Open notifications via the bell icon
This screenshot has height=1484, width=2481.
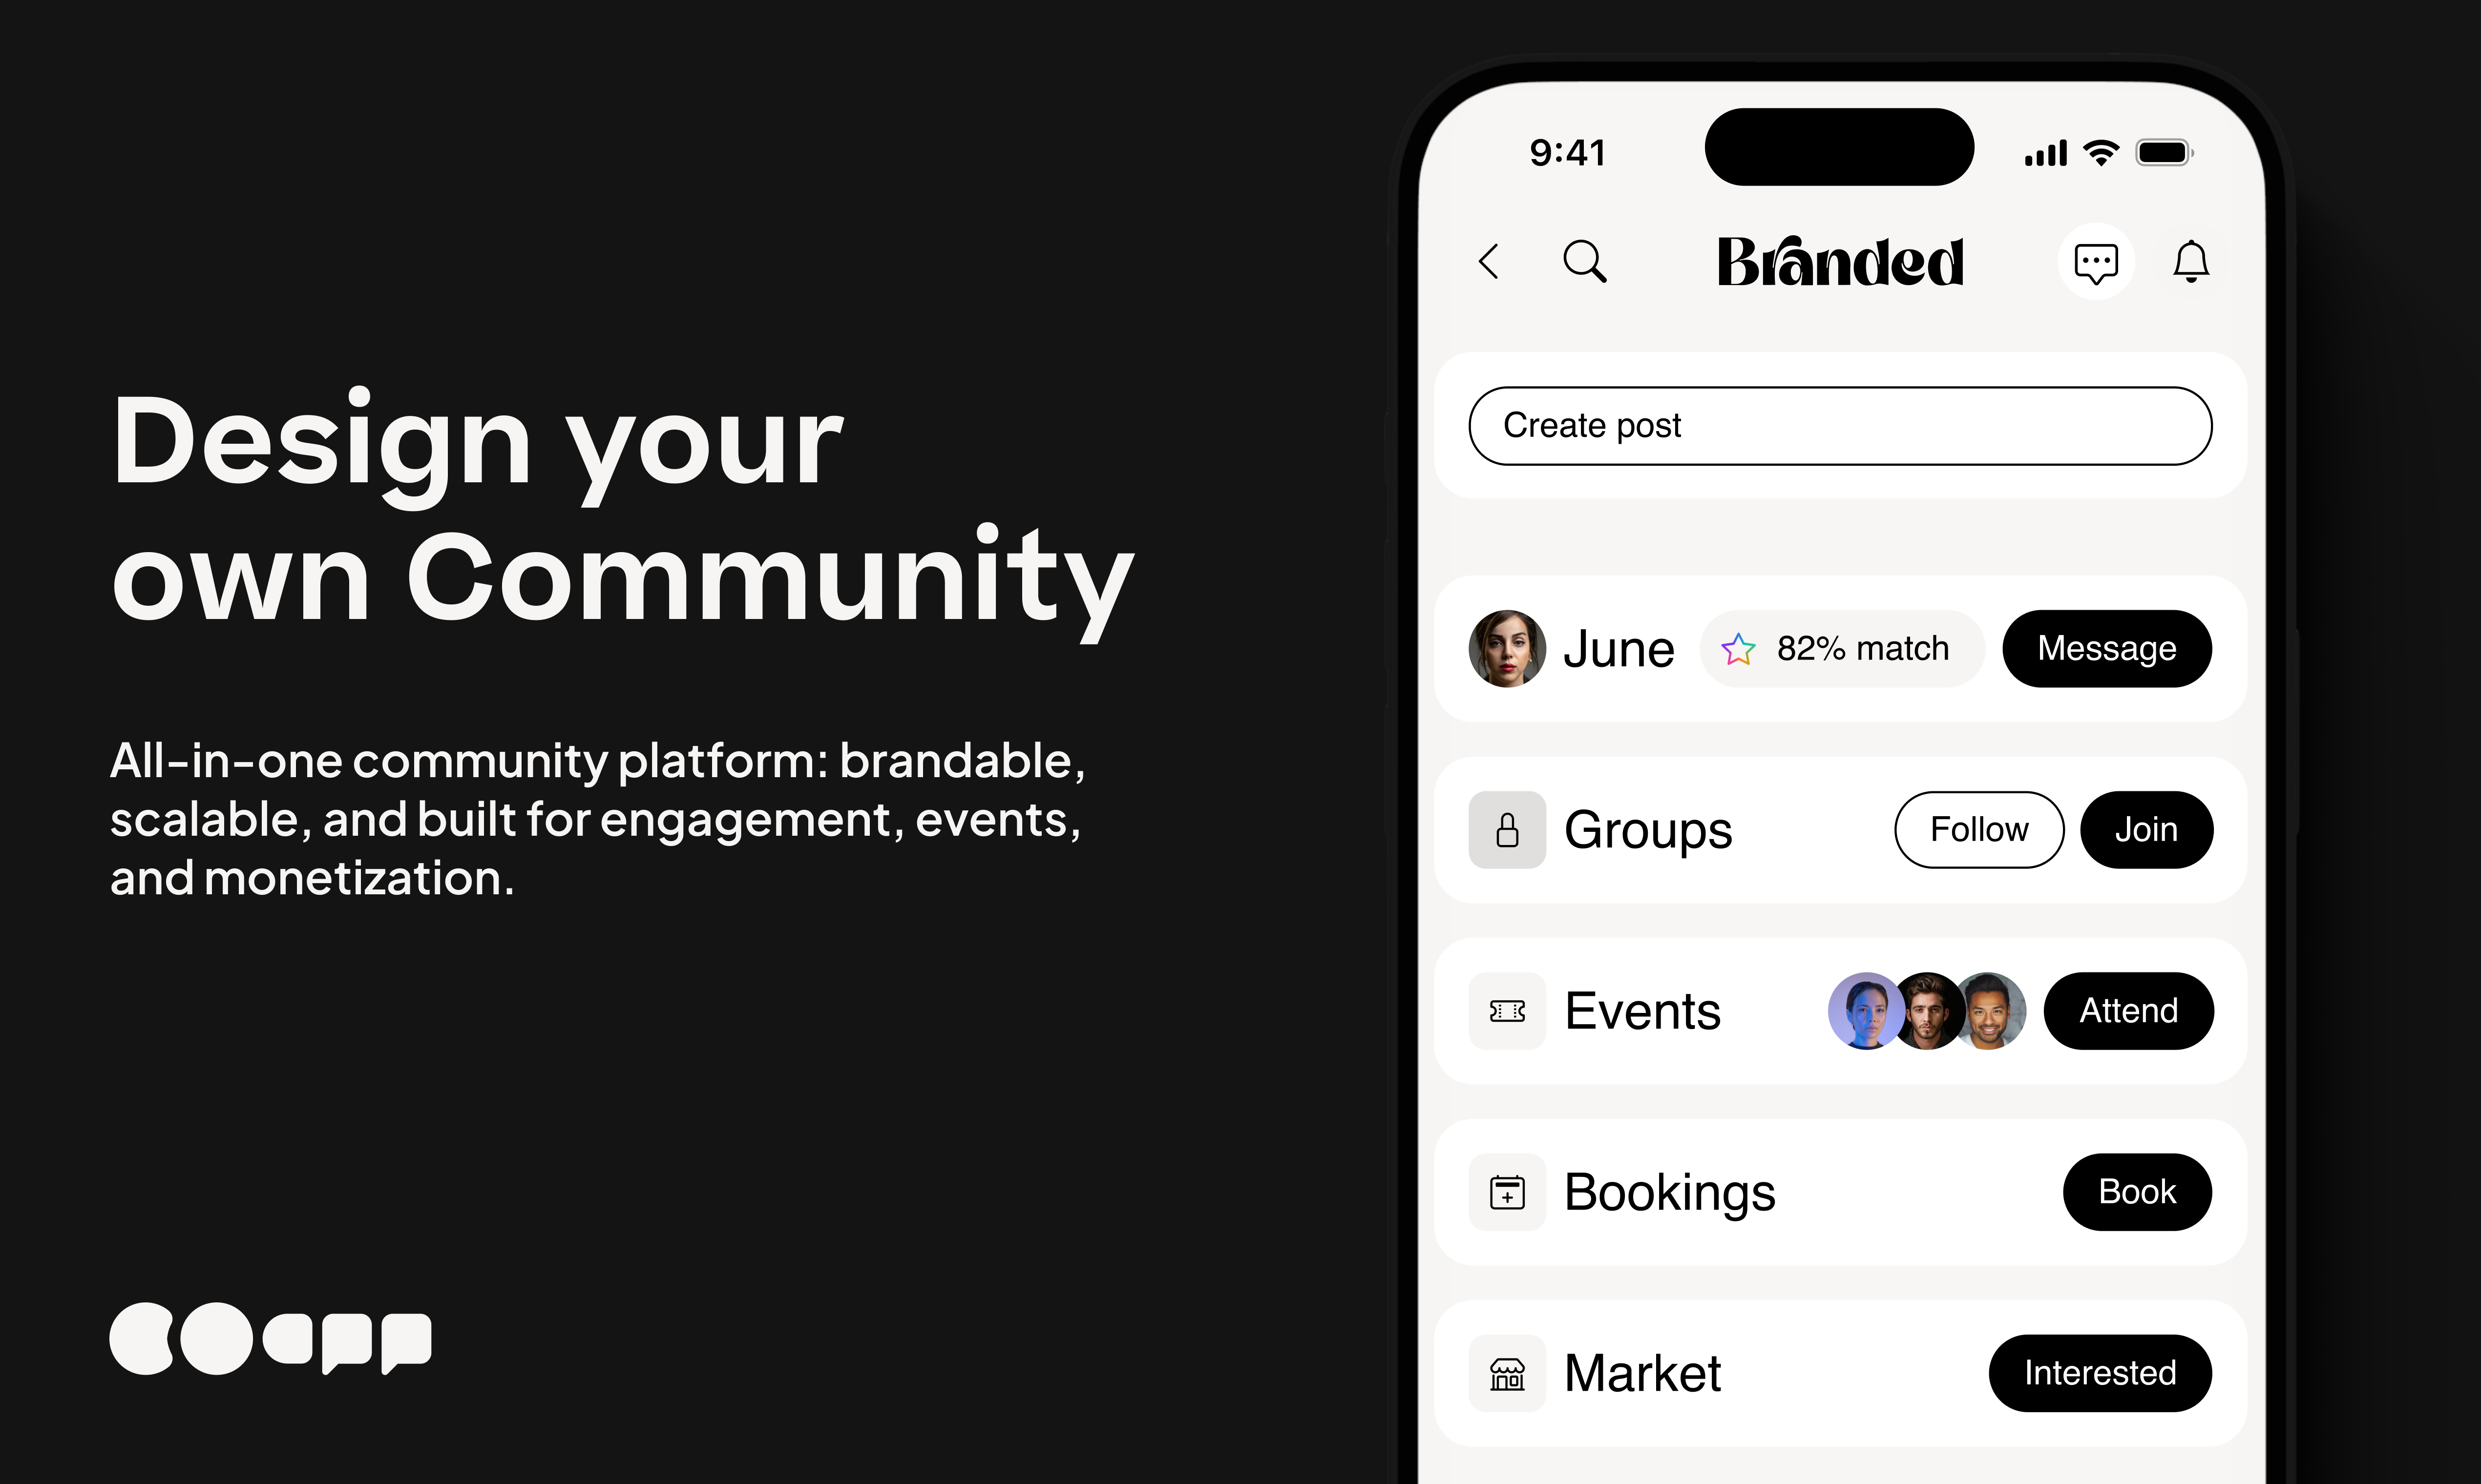pos(2191,262)
